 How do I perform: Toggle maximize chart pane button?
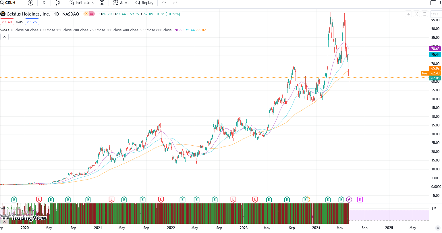pyautogui.click(x=424, y=14)
